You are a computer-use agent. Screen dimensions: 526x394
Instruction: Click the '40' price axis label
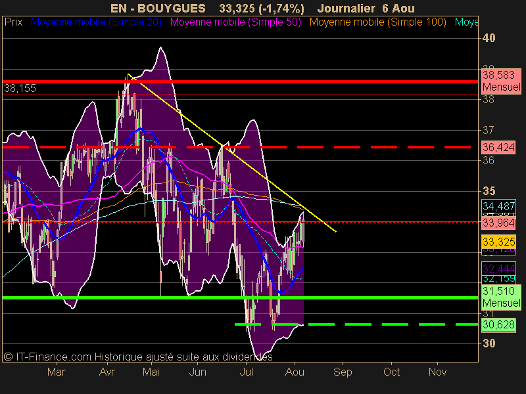click(489, 38)
